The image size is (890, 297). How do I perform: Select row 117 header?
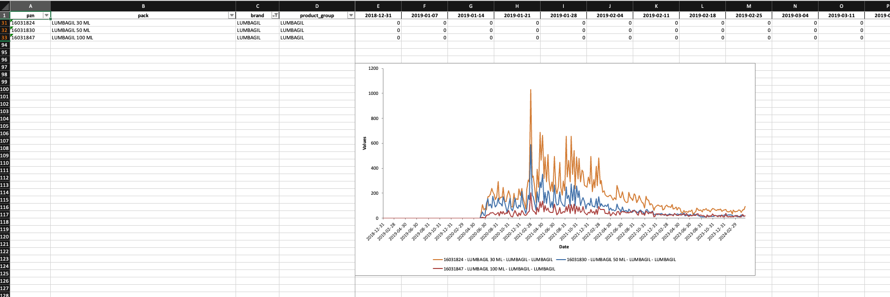tap(5, 214)
